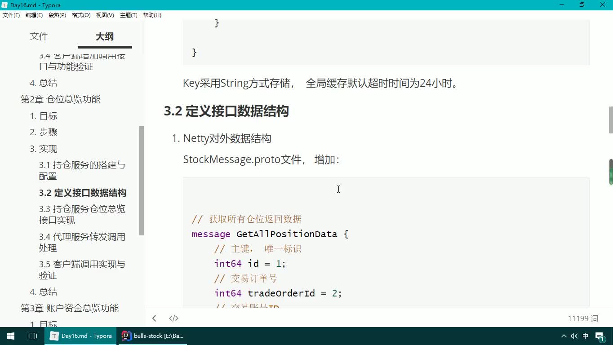Viewport: 613px width, 345px height.
Task: Select outline item 3.2 定义接口数据结构
Action: (83, 193)
